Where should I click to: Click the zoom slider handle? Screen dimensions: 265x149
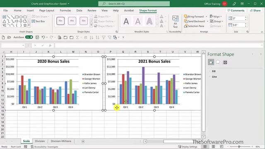(x=239, y=147)
